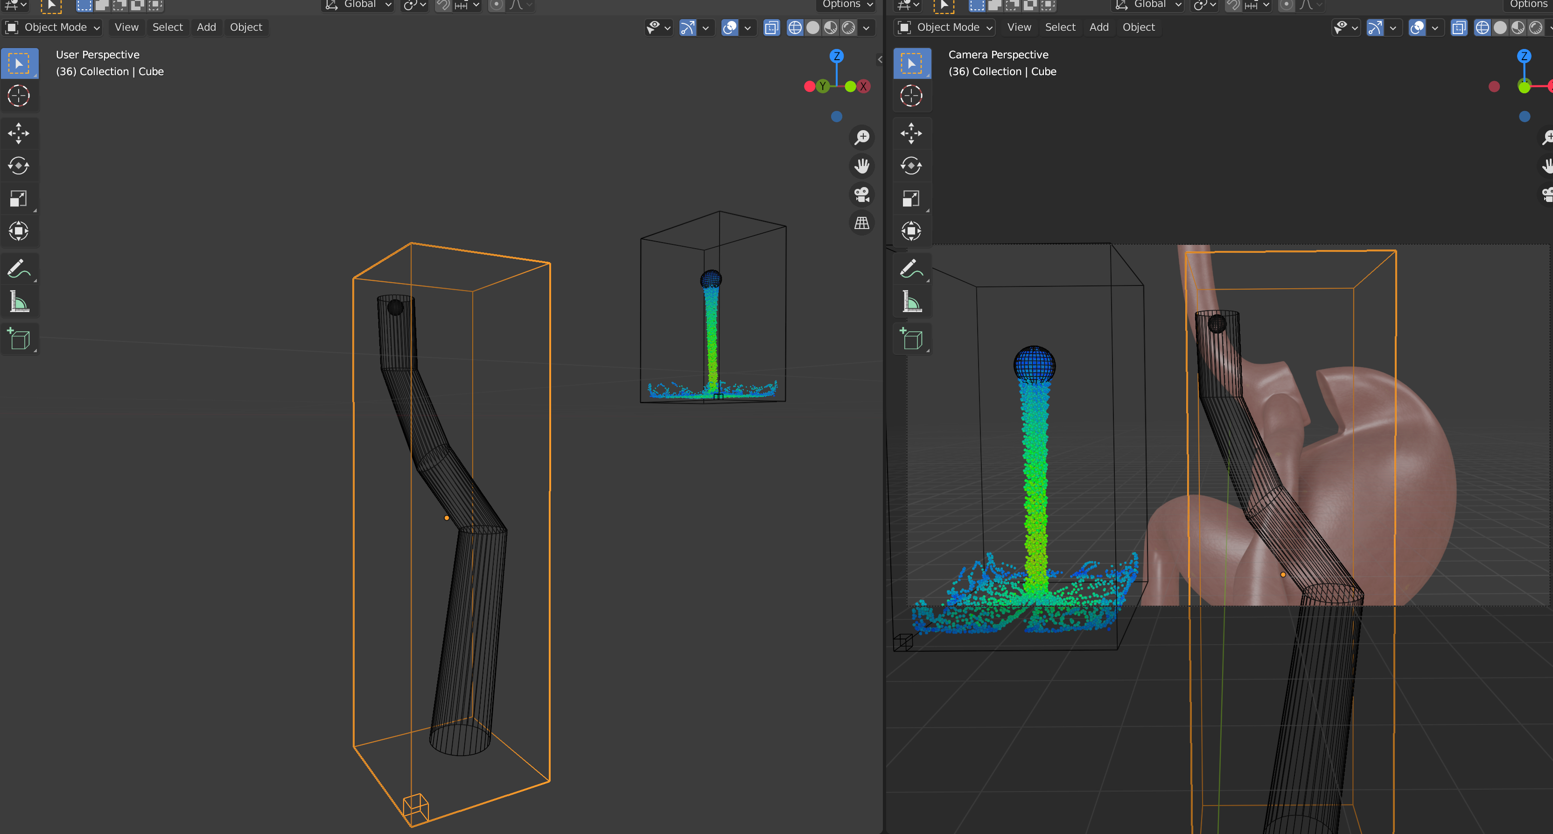The image size is (1553, 834).
Task: Select the Annotate tool in left viewport
Action: 19,269
